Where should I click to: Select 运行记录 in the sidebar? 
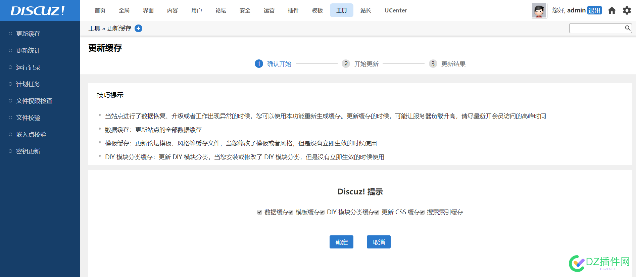pos(28,67)
